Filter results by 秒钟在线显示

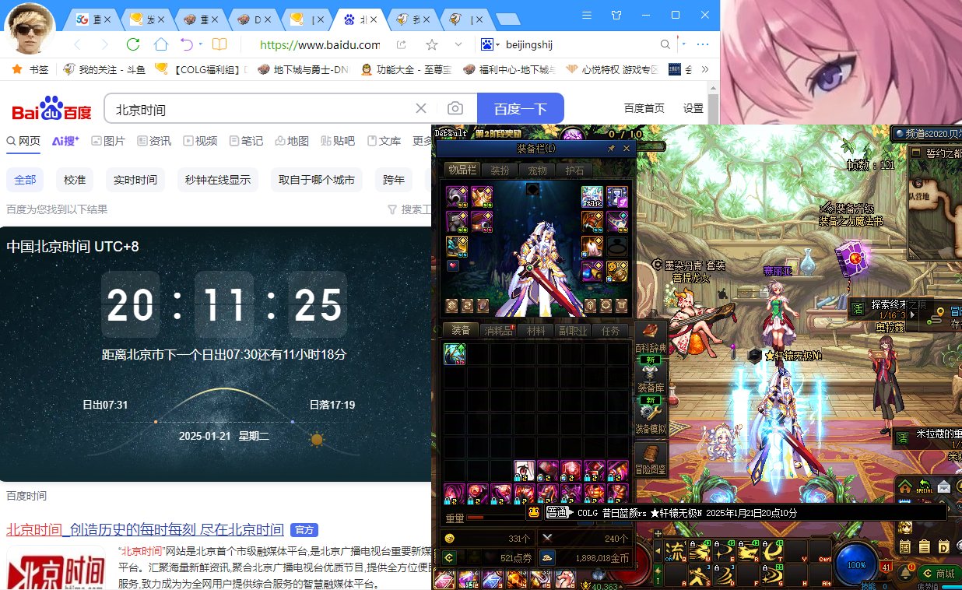pyautogui.click(x=218, y=180)
